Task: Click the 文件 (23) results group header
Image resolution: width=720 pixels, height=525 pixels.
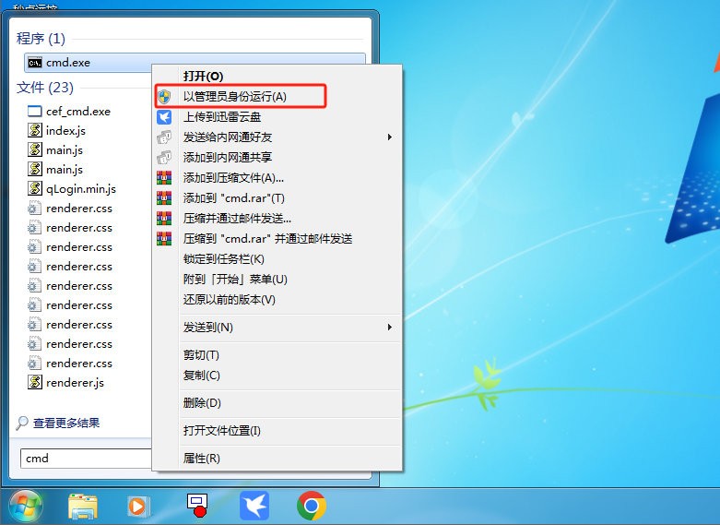Action: [x=44, y=88]
